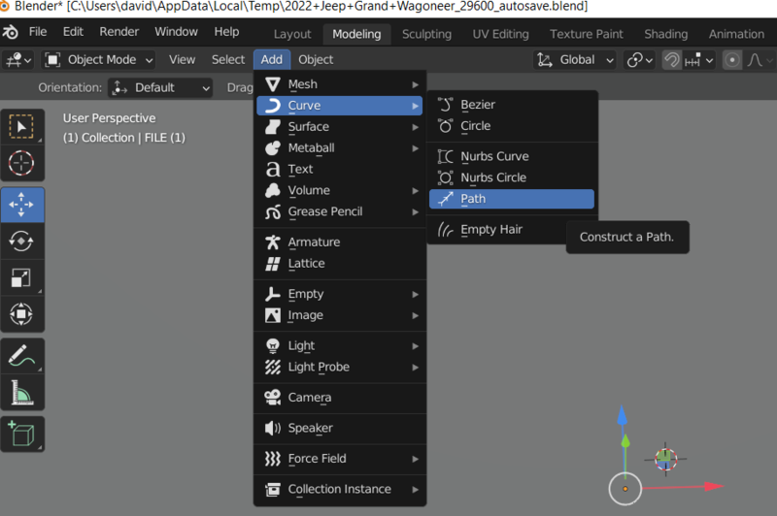The width and height of the screenshot is (777, 516).
Task: Activate the Annotate pencil tool
Action: 21,357
